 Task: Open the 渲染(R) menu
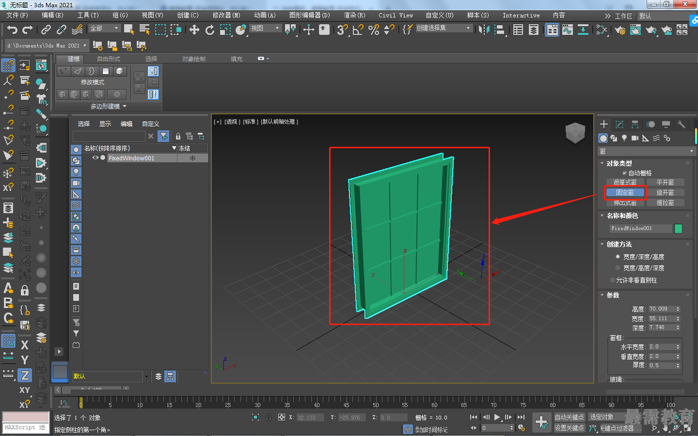coord(354,16)
